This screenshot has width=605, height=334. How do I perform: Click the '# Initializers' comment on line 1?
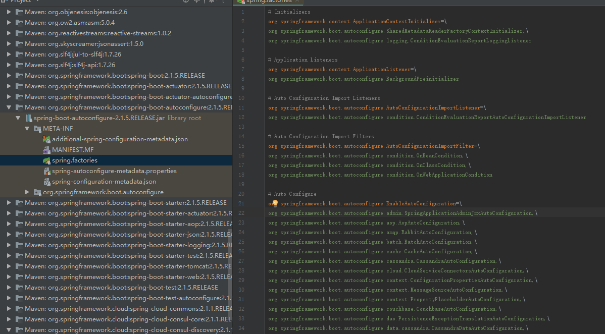tap(289, 12)
